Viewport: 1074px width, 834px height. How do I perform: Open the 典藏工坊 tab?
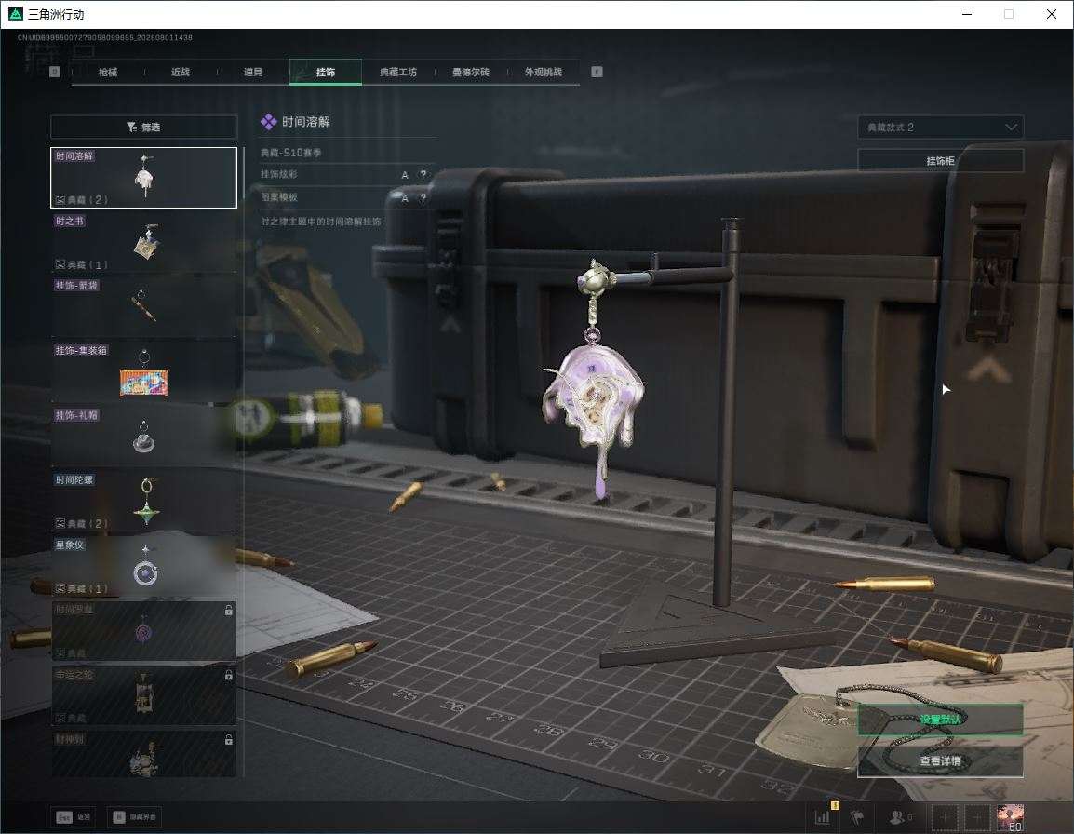pyautogui.click(x=398, y=72)
